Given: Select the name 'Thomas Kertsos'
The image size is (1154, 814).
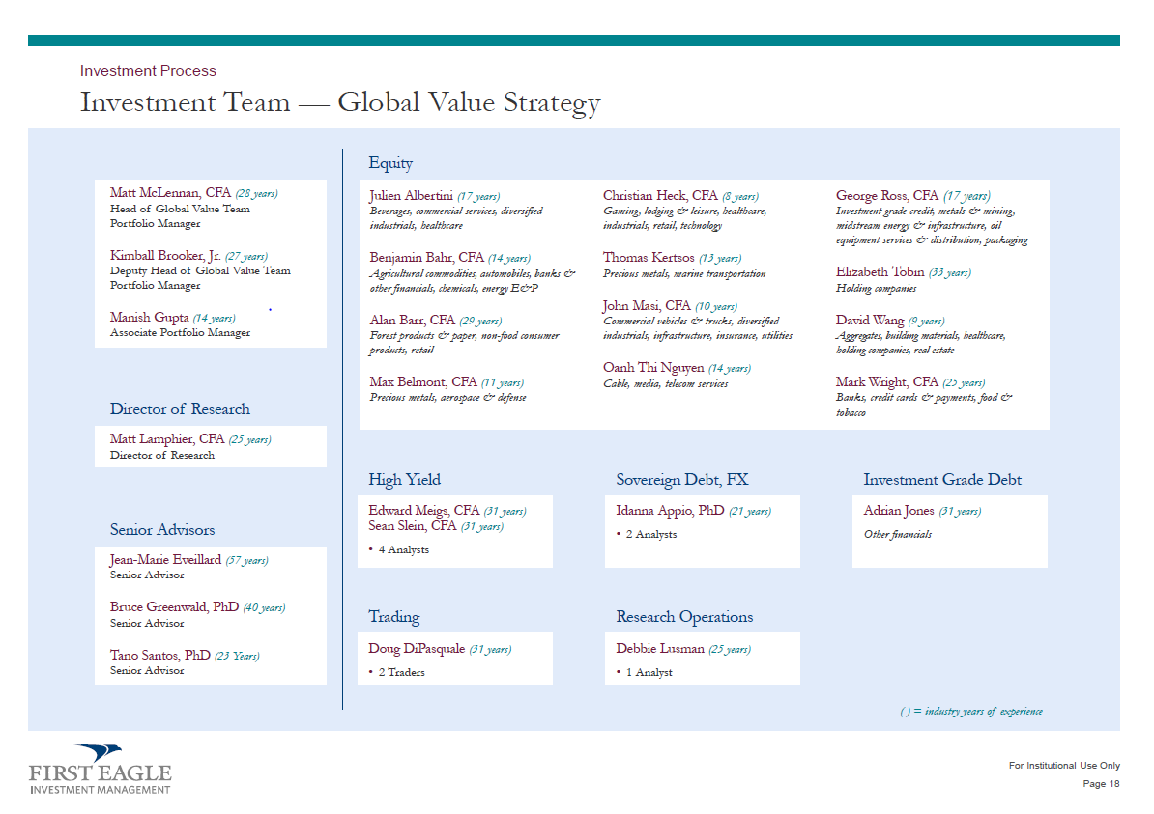Looking at the screenshot, I should point(649,258).
